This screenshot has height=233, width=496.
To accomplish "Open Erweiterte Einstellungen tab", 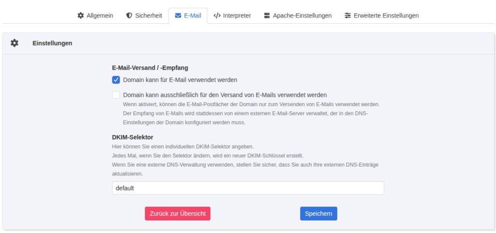I will [382, 16].
